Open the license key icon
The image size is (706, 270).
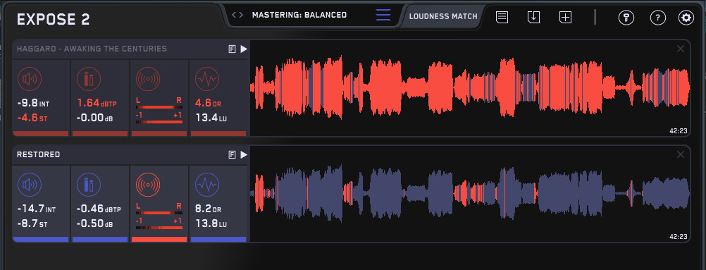tap(626, 18)
